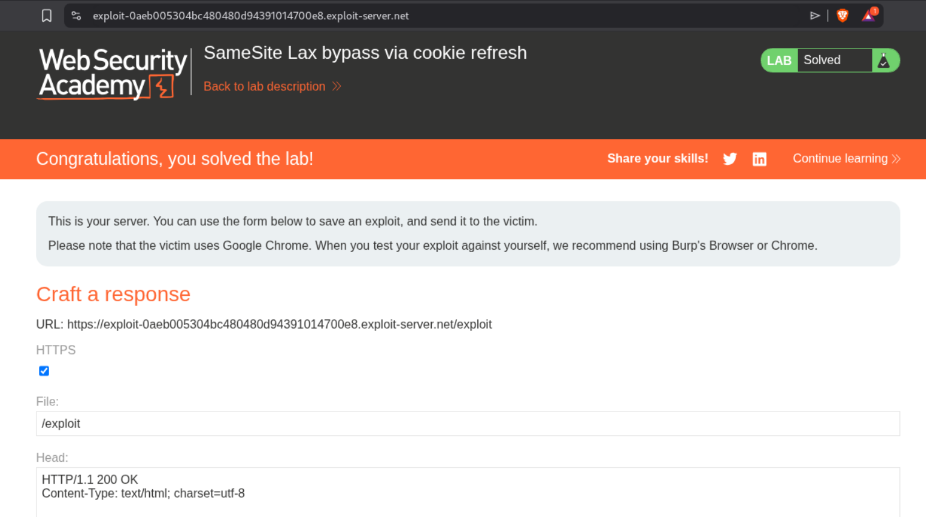
Task: Click the Web Security Academy logo
Action: click(x=113, y=73)
